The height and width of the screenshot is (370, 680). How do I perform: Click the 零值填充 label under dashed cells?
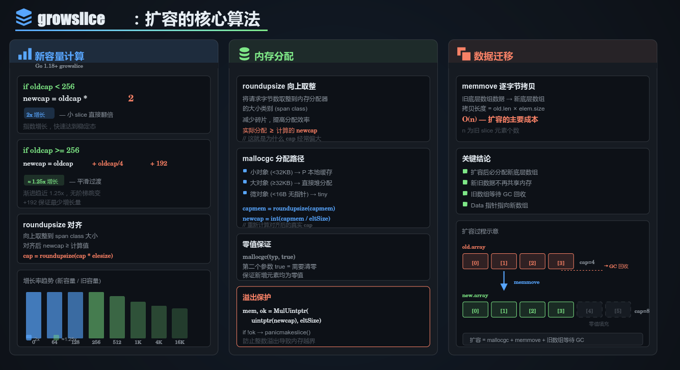pos(599,324)
